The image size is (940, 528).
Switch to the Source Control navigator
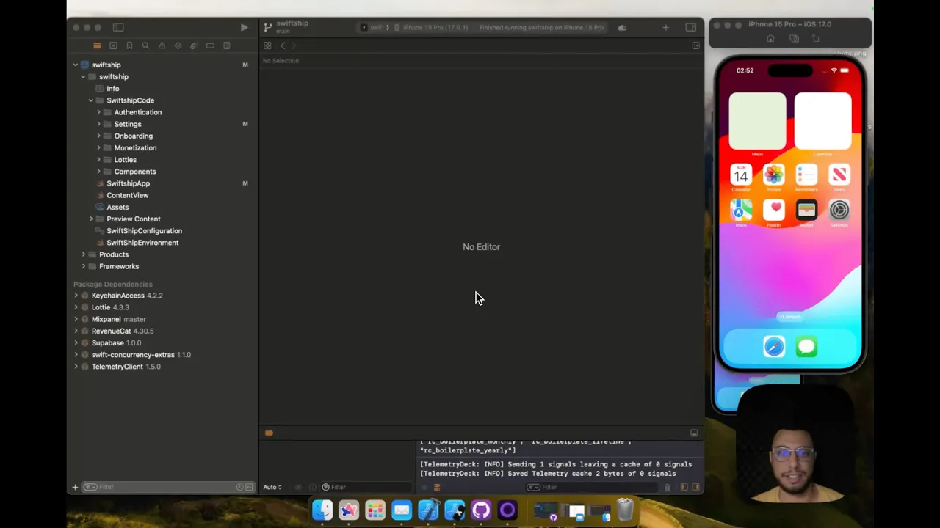point(113,45)
